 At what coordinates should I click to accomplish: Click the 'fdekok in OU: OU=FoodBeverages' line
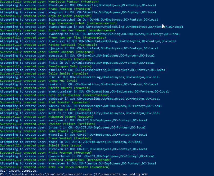point(81,106)
